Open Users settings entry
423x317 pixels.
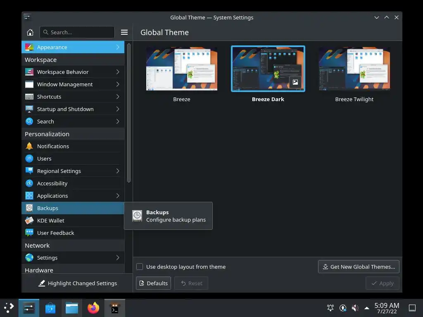[x=73, y=158]
